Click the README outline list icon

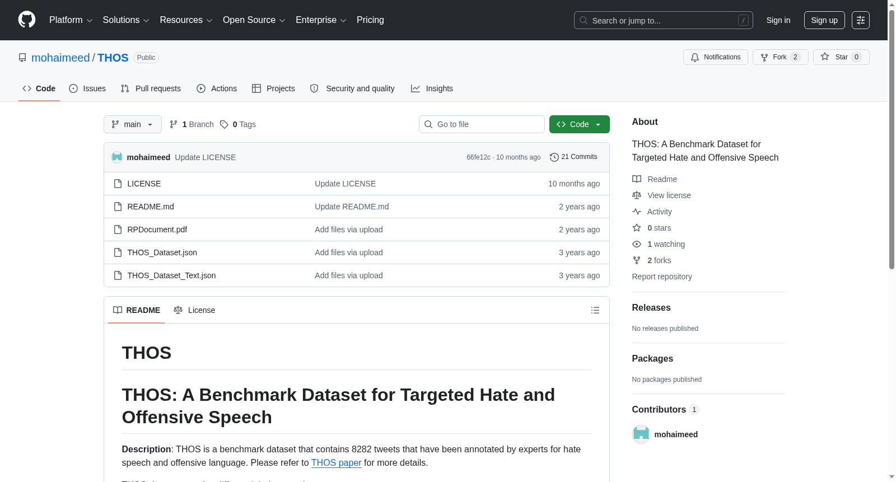pos(595,310)
